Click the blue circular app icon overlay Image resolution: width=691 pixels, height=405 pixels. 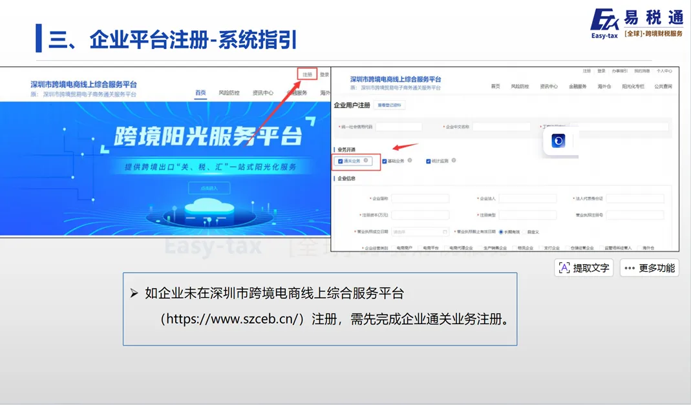[558, 141]
